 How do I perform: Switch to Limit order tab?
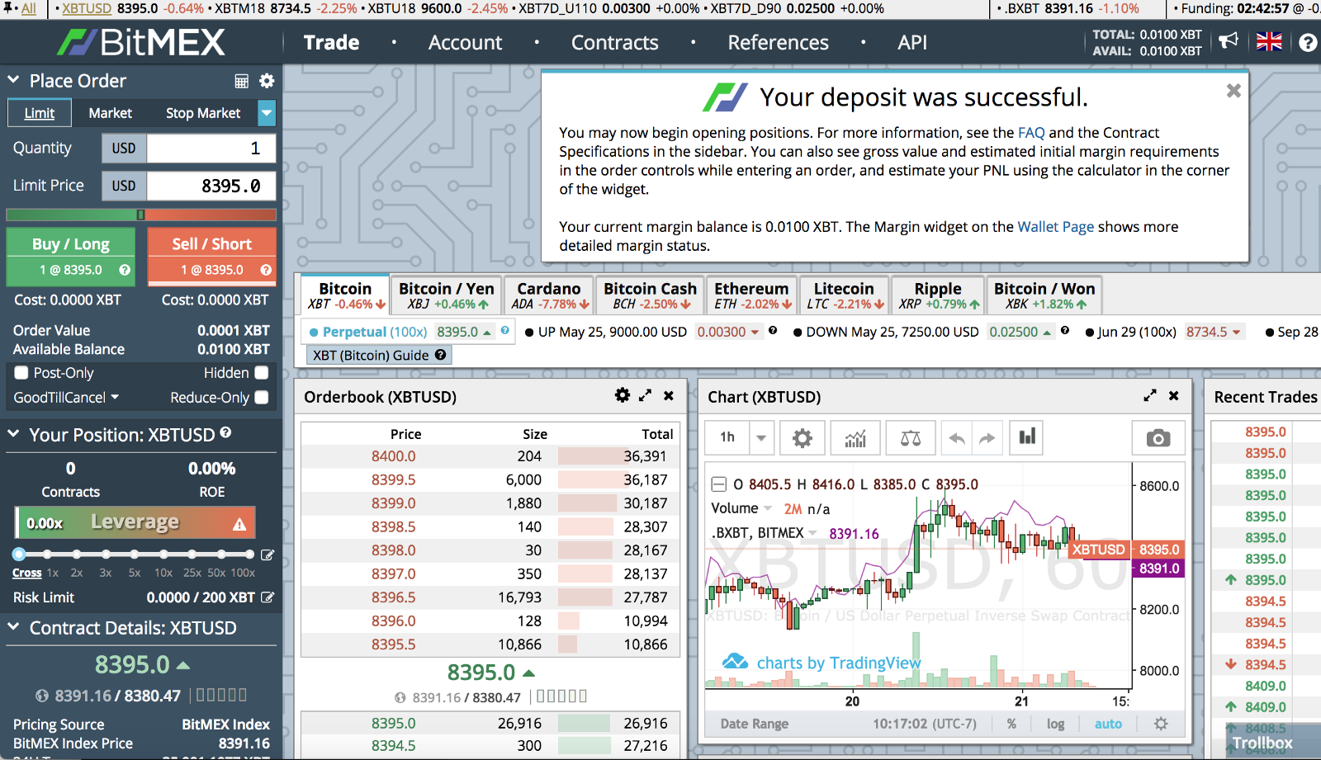coord(40,113)
